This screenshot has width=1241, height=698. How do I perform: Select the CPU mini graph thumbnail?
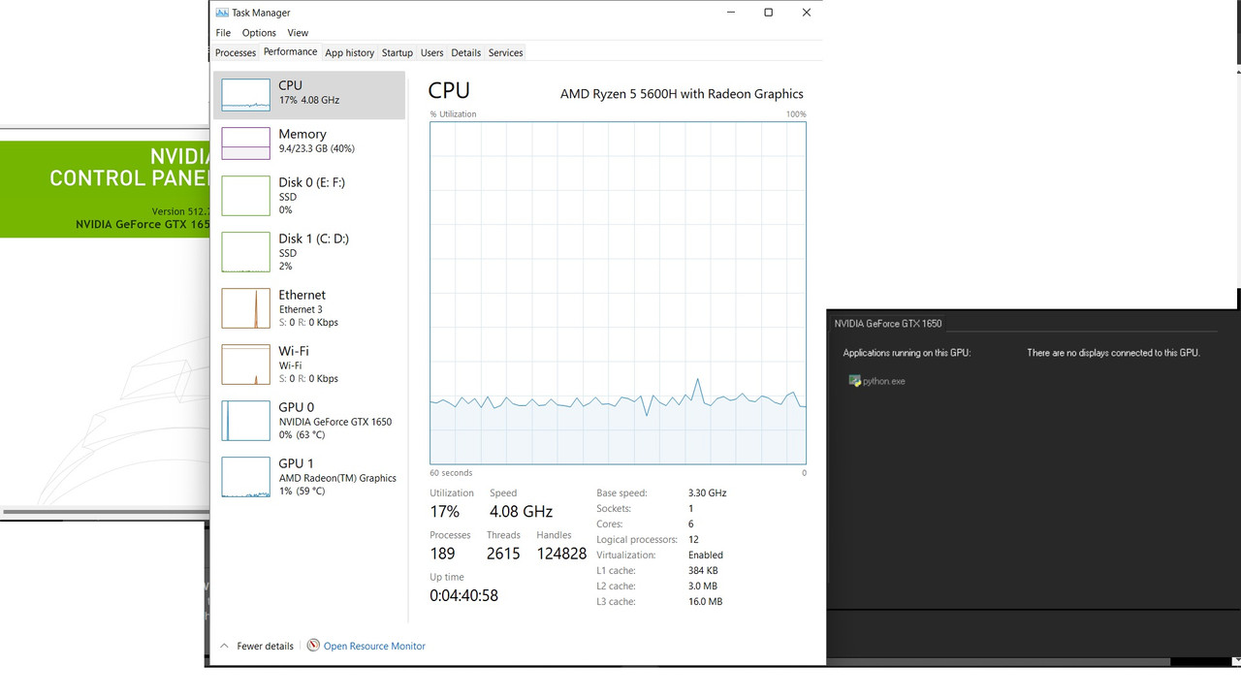(x=245, y=94)
